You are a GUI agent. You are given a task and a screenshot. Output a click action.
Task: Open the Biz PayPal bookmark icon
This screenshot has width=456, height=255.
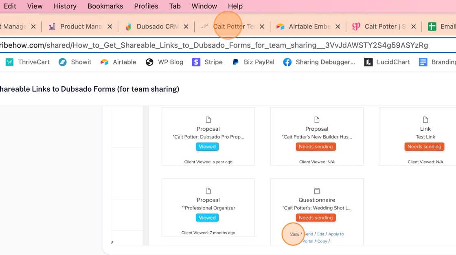coord(235,62)
